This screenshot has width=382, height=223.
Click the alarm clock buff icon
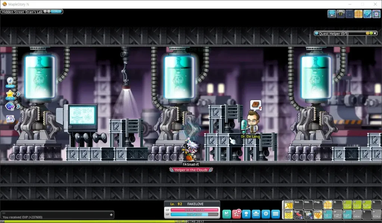click(x=376, y=14)
